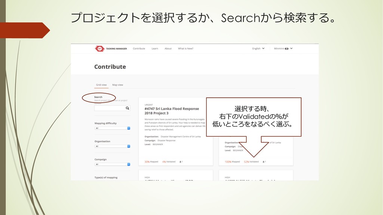The image size is (383, 215).
Task: Switch to the Grid view tab
Action: point(101,85)
